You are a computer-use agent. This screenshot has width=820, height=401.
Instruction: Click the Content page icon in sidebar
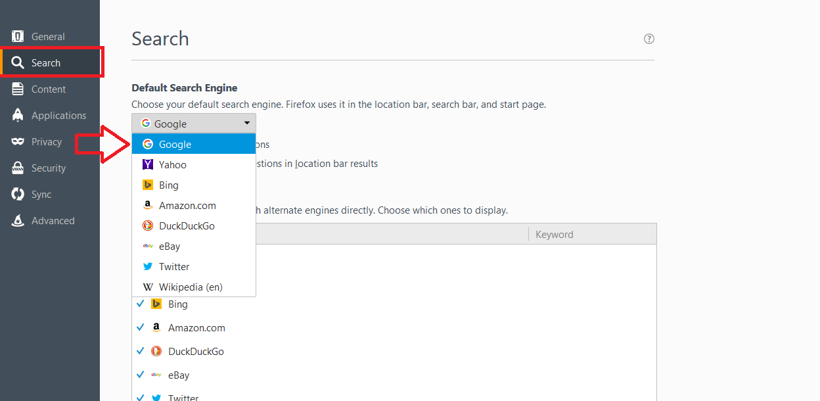18,89
